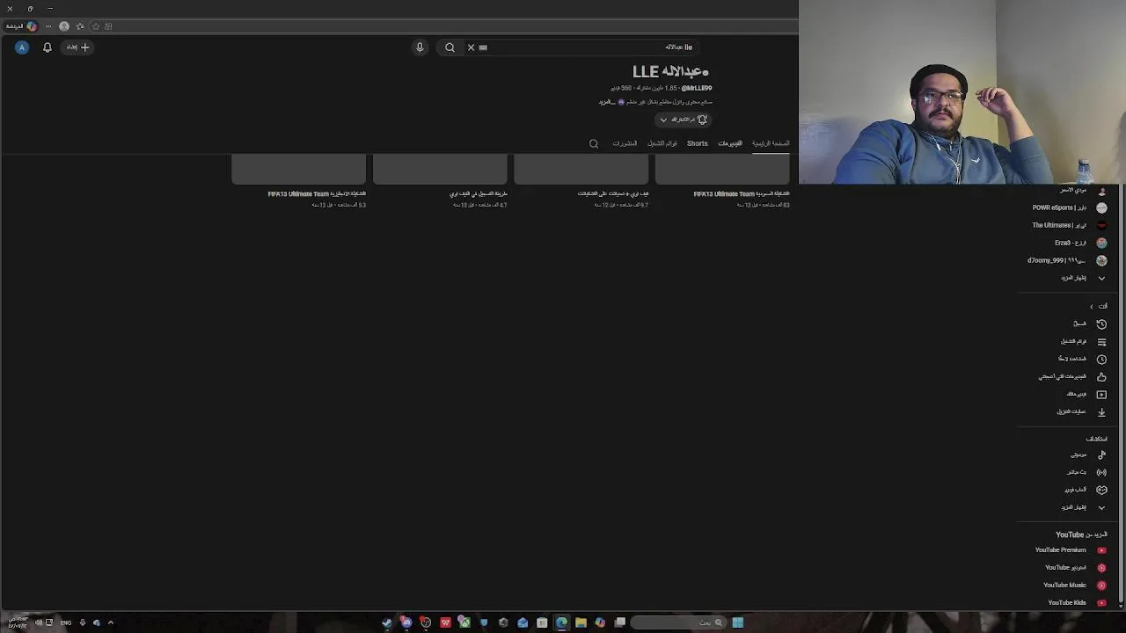Expand the channel description via 'more' link

point(605,102)
